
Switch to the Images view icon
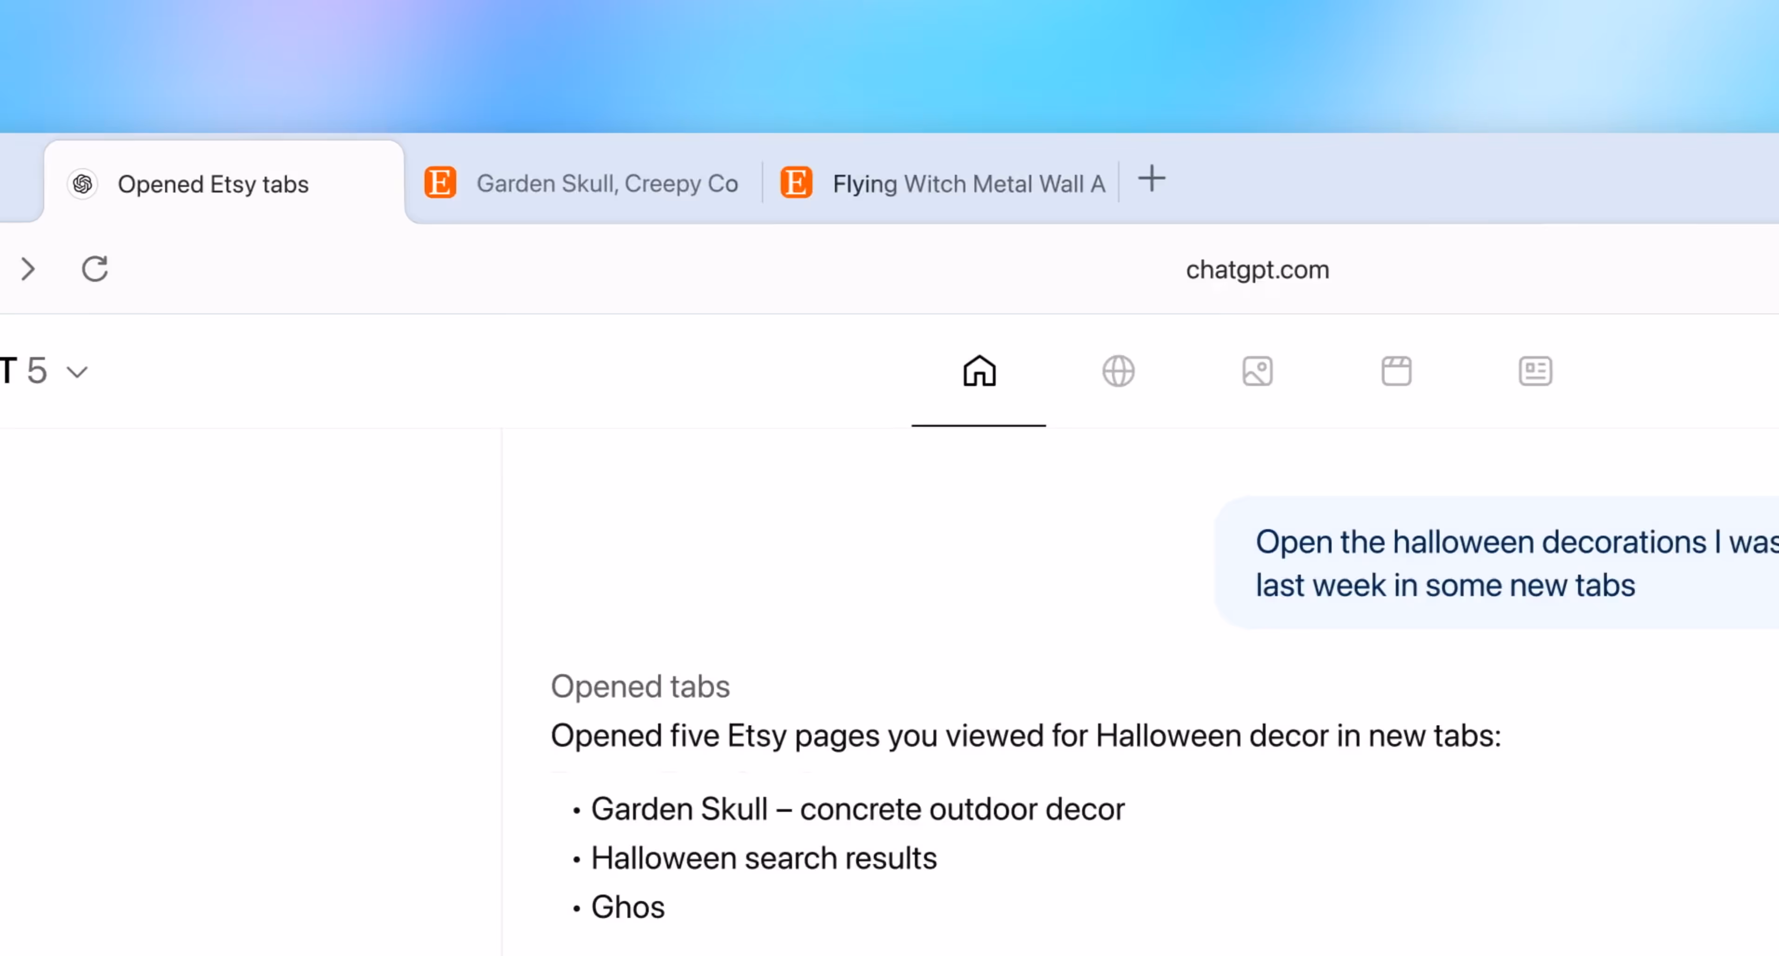(1257, 371)
